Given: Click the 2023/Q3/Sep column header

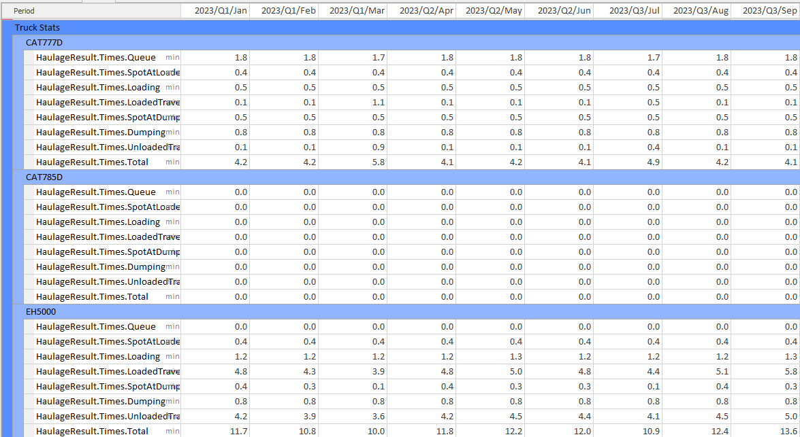Looking at the screenshot, I should coord(765,11).
